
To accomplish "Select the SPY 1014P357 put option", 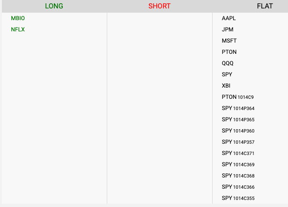I will (x=238, y=142).
